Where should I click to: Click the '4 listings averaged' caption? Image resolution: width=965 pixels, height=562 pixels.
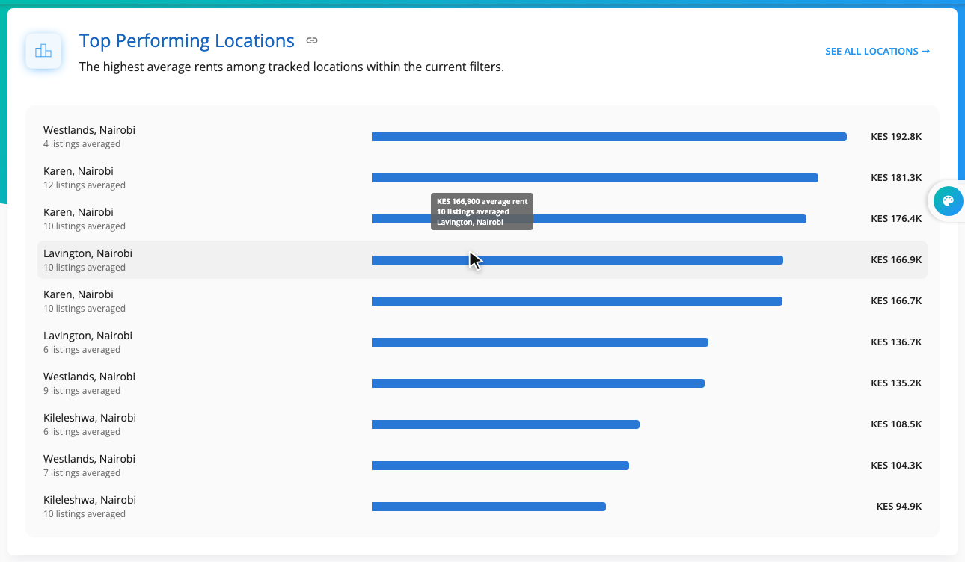tap(82, 144)
